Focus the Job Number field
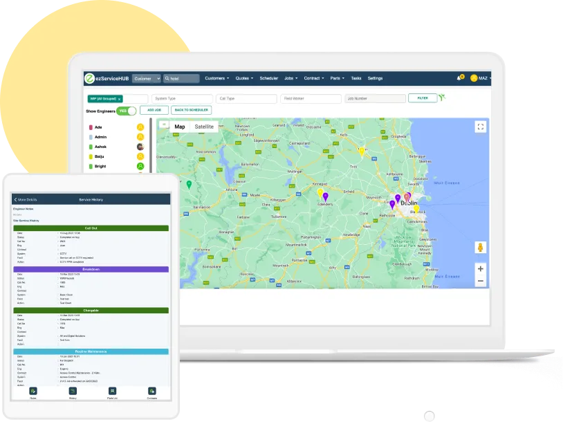This screenshot has height=422, width=563. [x=375, y=98]
